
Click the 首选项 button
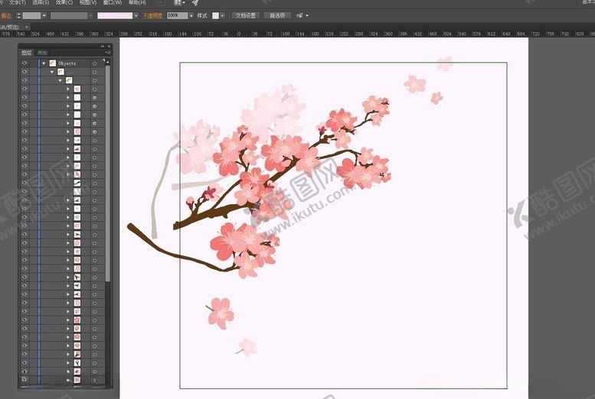(x=277, y=15)
